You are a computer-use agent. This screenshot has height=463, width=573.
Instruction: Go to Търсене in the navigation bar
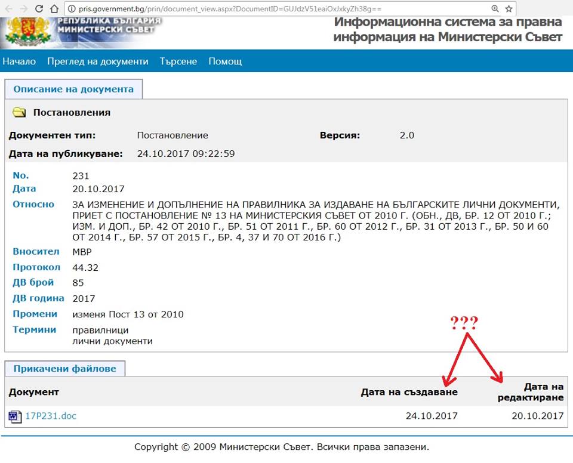178,61
